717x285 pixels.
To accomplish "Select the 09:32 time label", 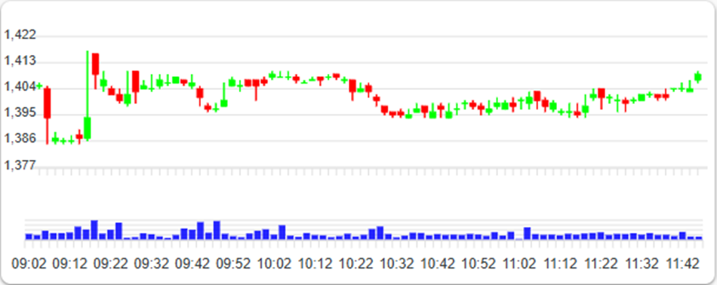I will coord(152,264).
